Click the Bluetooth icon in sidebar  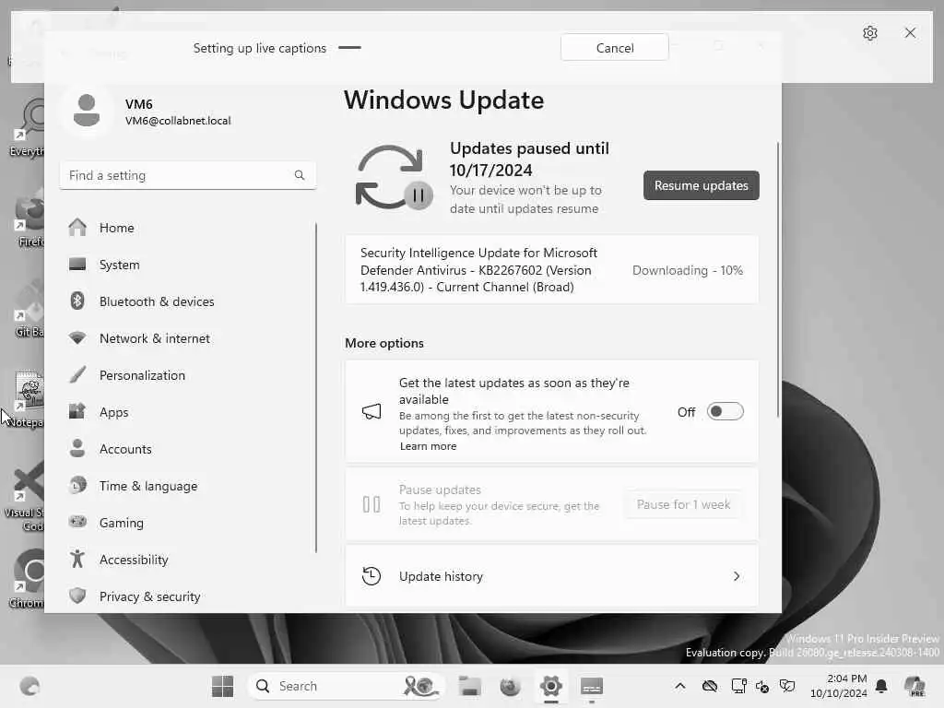[x=77, y=301]
